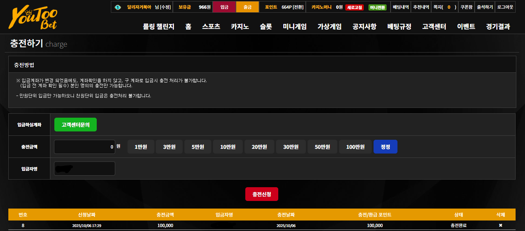Image resolution: width=525 pixels, height=231 pixels.
Task: Select the 50만원 amount preset
Action: pos(322,147)
